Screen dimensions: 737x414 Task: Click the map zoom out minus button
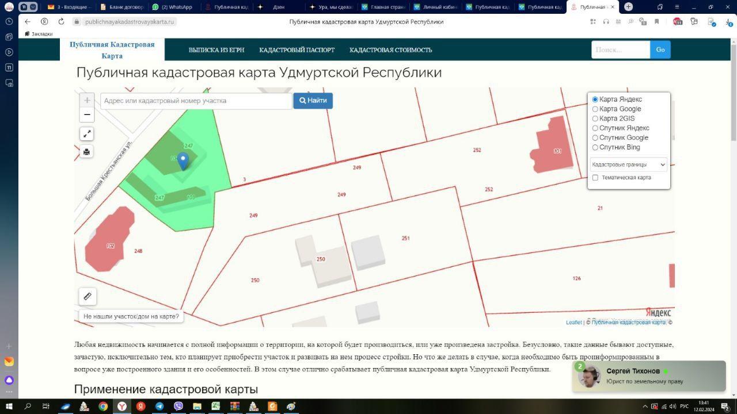tap(87, 114)
